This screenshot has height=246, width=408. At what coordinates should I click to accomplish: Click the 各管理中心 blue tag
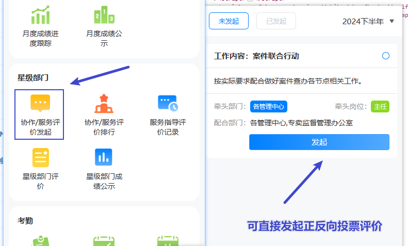(269, 107)
